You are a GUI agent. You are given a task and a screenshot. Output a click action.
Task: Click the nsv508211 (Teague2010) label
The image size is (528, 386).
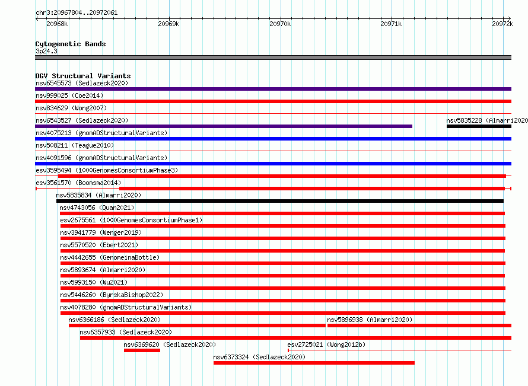click(75, 145)
